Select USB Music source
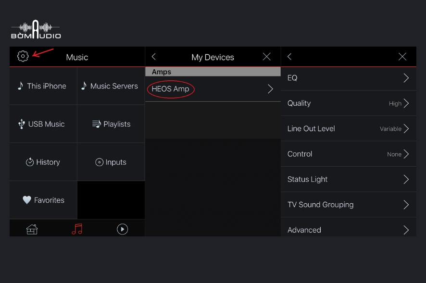The height and width of the screenshot is (283, 426). [x=43, y=124]
